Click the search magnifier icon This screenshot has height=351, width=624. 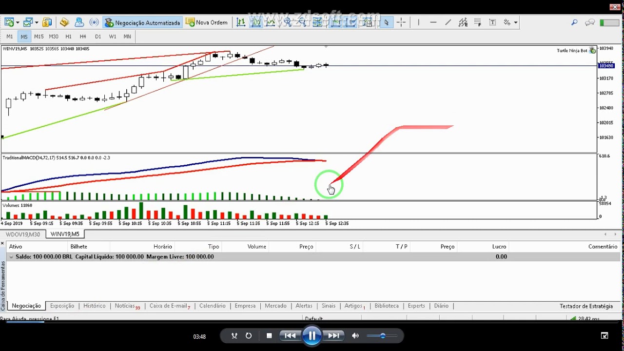click(574, 22)
